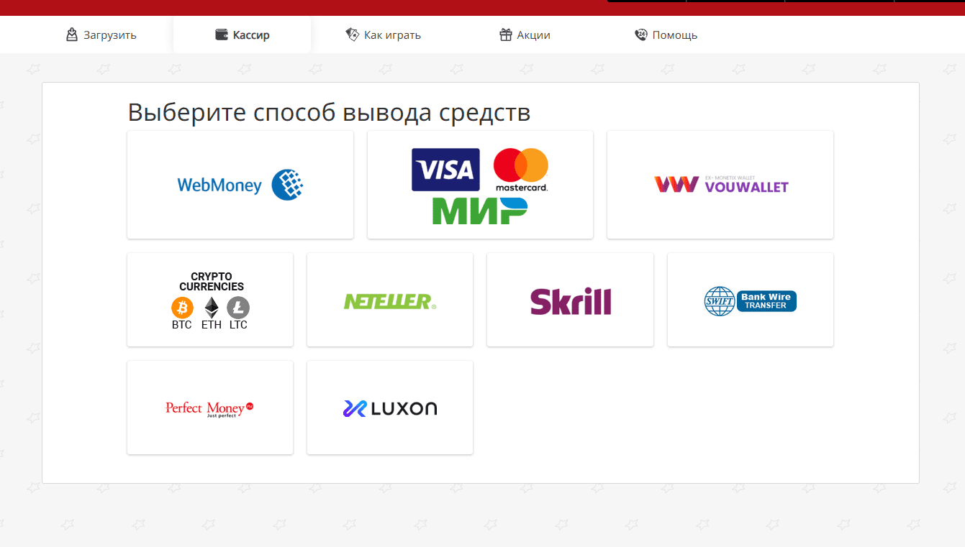Click the Bitcoin BTC coin icon
965x547 pixels.
point(182,308)
